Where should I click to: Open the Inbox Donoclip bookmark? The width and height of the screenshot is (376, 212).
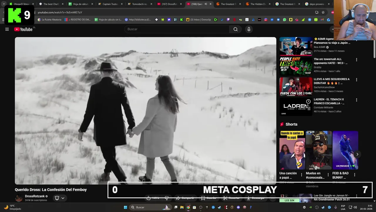[x=199, y=20]
